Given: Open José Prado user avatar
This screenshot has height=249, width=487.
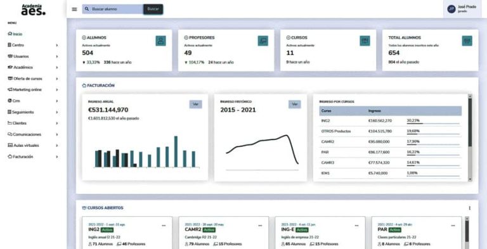Looking at the screenshot, I should click(451, 9).
